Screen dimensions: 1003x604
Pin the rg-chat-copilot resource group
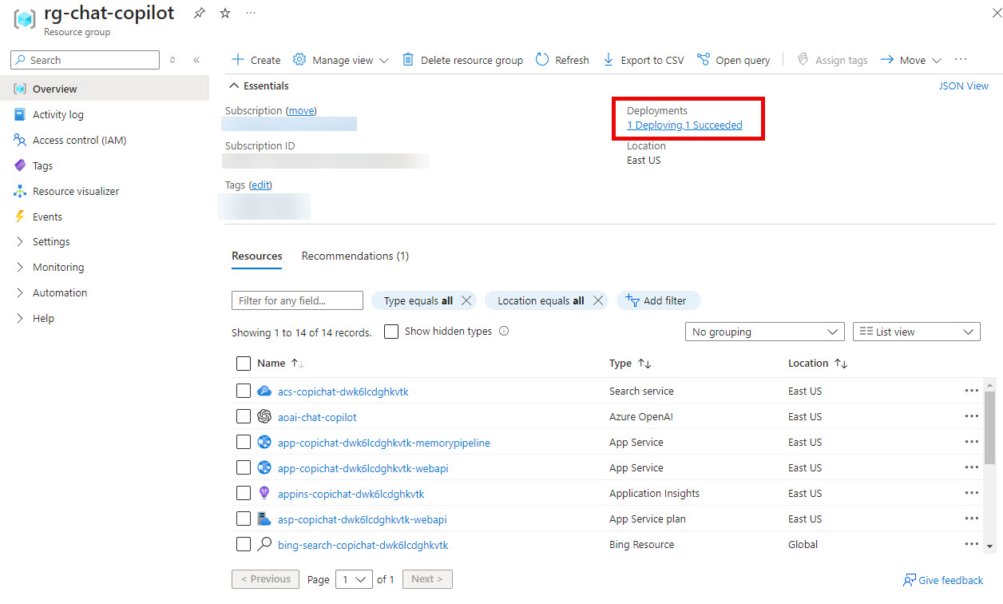pyautogui.click(x=200, y=14)
